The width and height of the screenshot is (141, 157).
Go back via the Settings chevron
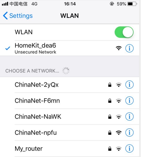[x=5, y=16]
